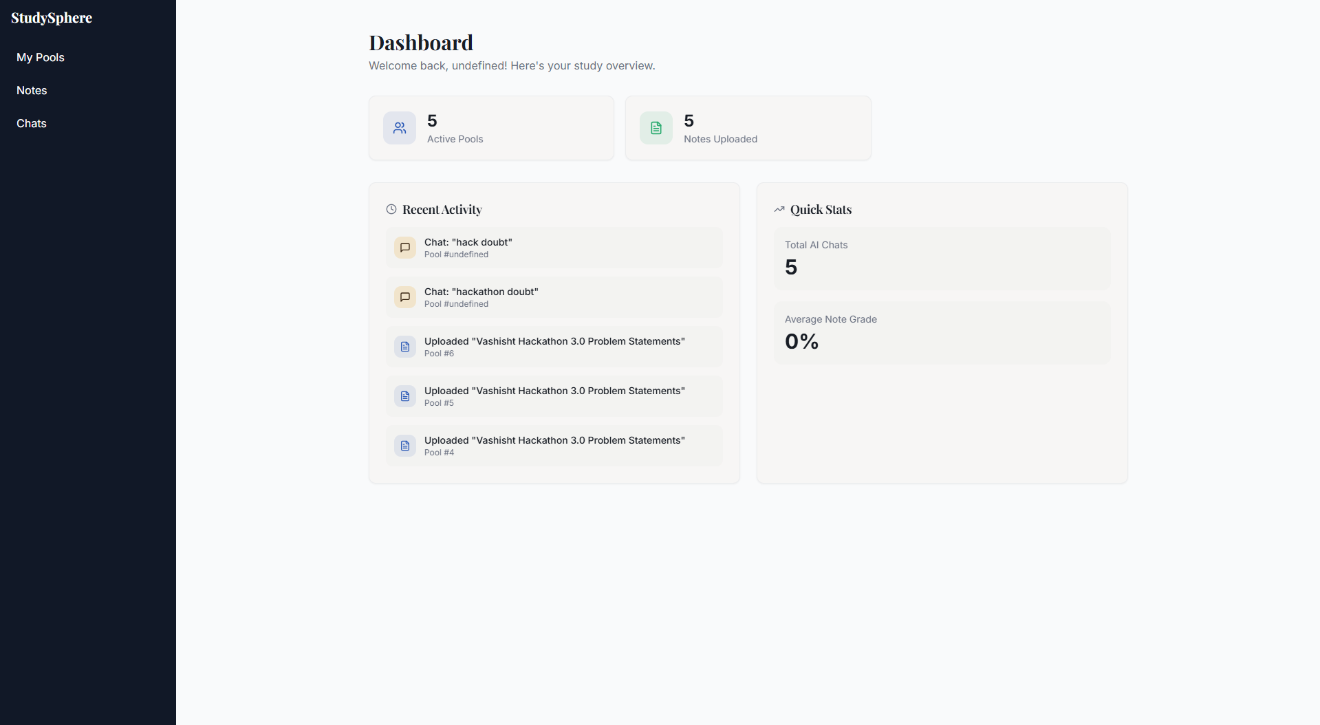The image size is (1320, 725).
Task: Open the Active Pools card label
Action: [455, 139]
